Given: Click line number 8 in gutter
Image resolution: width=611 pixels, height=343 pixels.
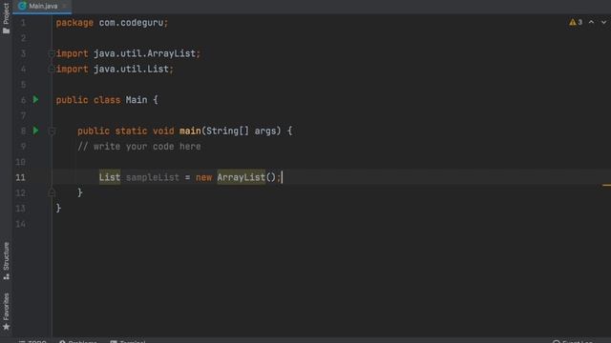Looking at the screenshot, I should (23, 131).
